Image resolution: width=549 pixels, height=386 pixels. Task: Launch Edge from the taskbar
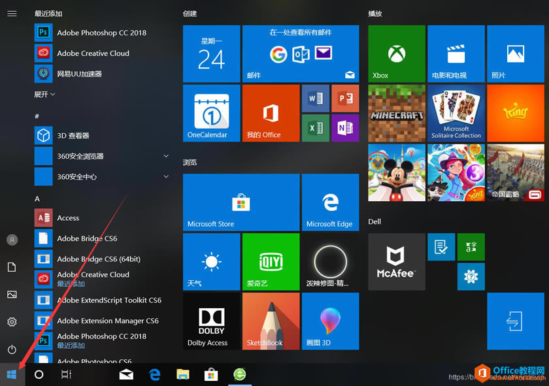(x=154, y=374)
